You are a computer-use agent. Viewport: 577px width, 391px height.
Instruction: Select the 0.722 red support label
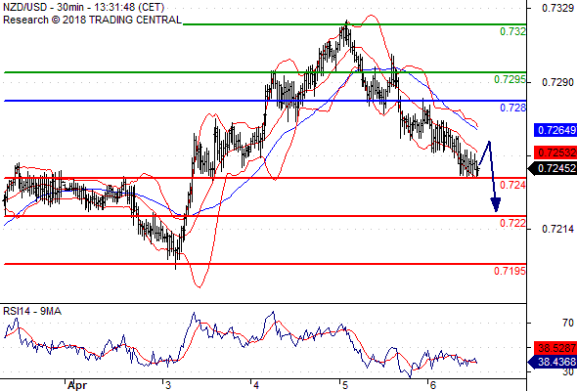pyautogui.click(x=512, y=223)
